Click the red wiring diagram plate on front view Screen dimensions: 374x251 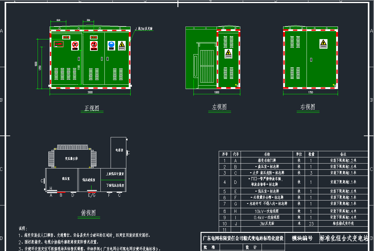point(59,44)
